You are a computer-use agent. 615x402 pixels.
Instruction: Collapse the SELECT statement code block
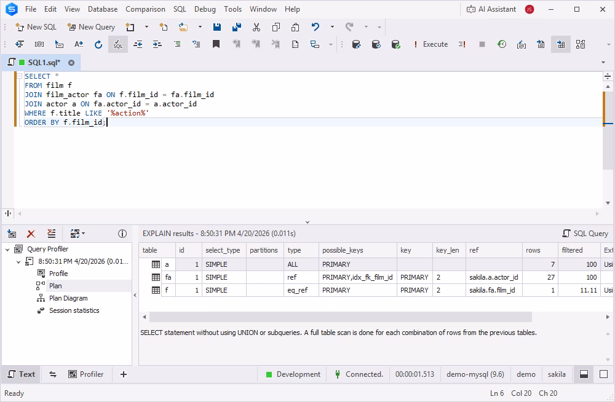click(19, 76)
